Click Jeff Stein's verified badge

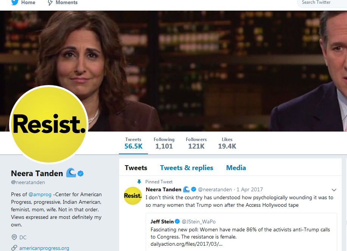point(177,222)
